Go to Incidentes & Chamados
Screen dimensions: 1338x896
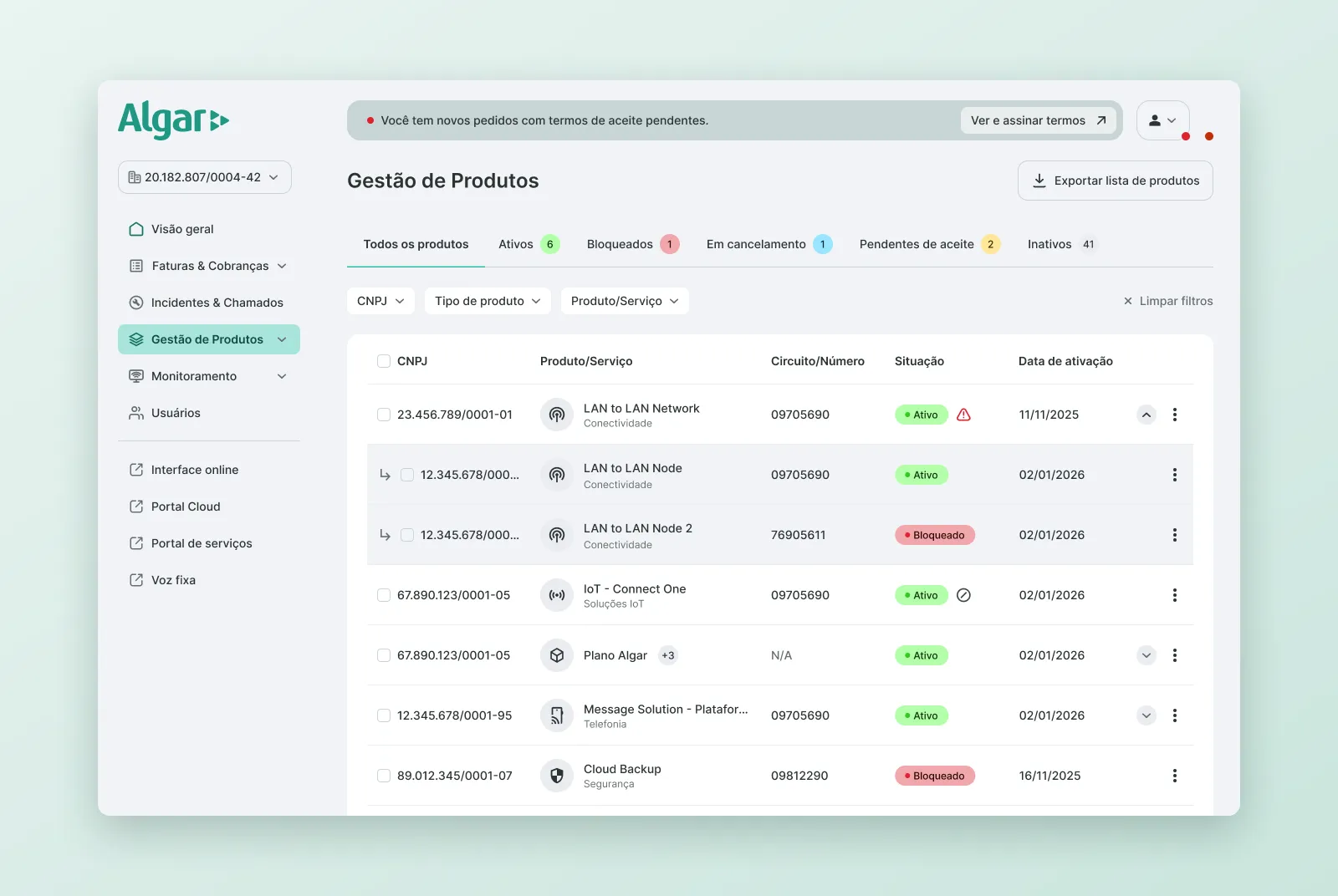(x=208, y=303)
